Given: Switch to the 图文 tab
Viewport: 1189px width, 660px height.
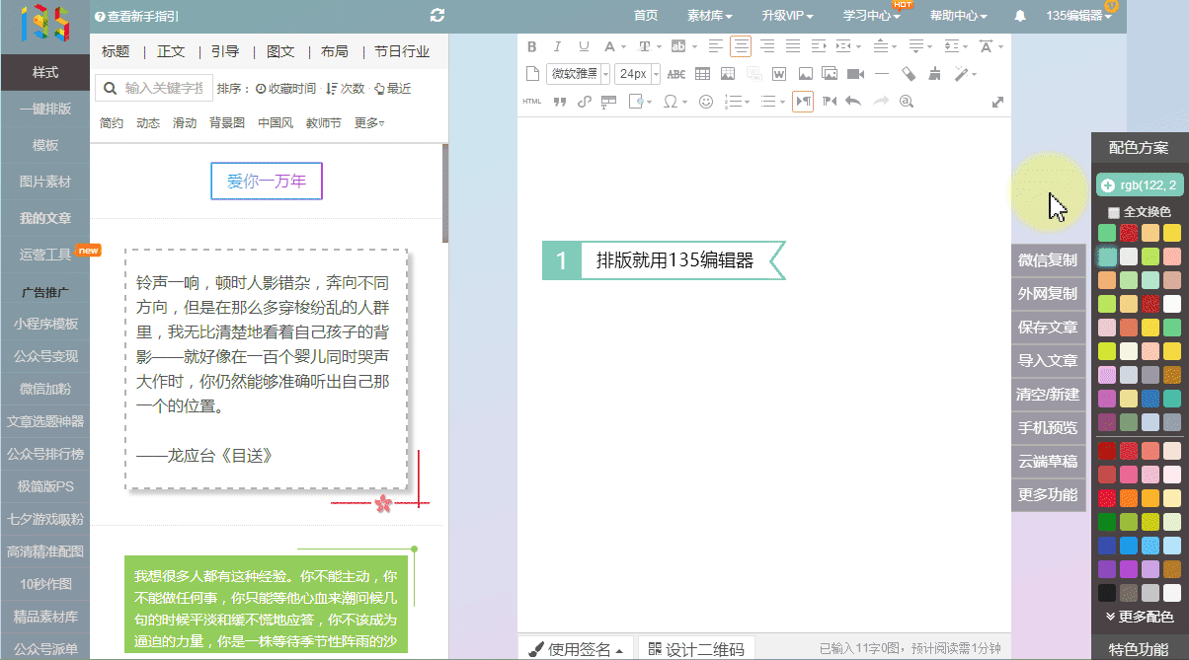Looking at the screenshot, I should (280, 51).
